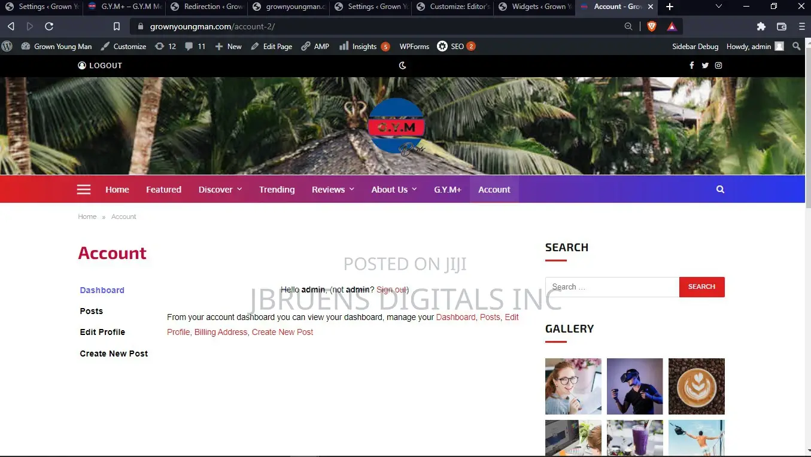The width and height of the screenshot is (811, 457).
Task: Open the off-canvas hamburger menu in nav bar
Action: point(84,190)
